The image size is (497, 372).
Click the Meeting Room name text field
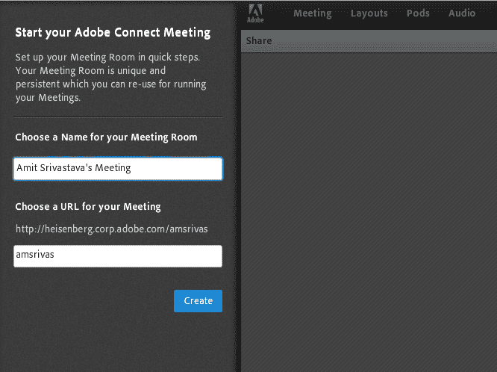pos(118,169)
